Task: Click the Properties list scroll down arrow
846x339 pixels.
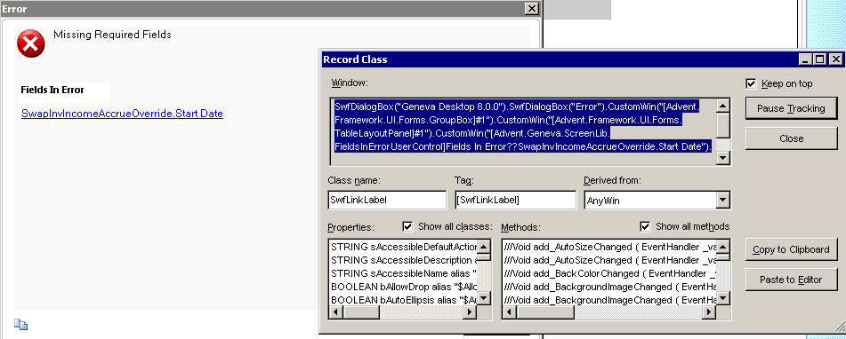Action: click(x=484, y=299)
